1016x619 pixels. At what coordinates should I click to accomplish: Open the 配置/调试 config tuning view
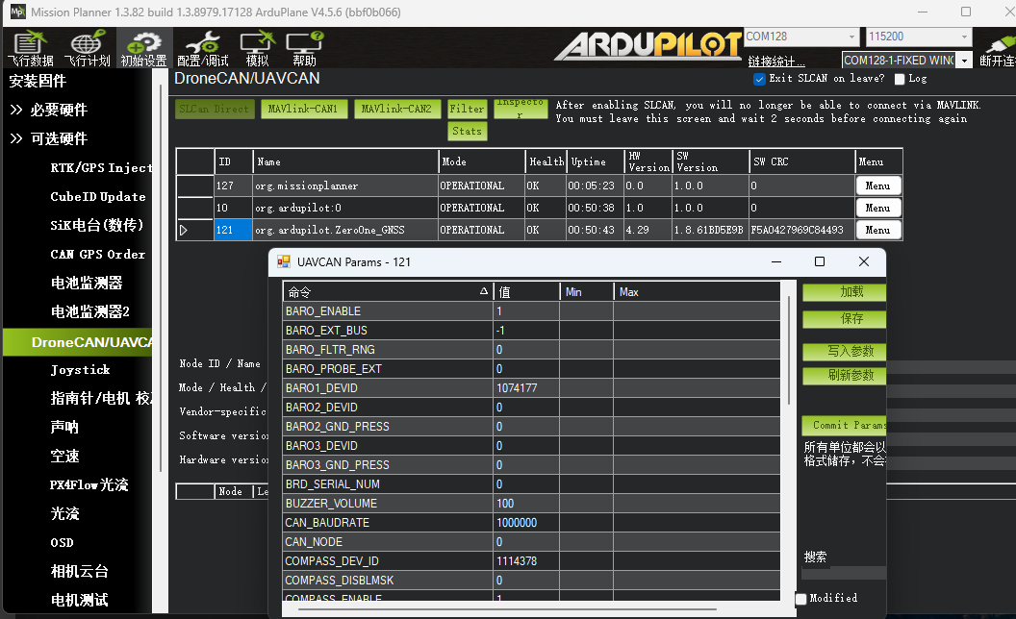coord(202,49)
